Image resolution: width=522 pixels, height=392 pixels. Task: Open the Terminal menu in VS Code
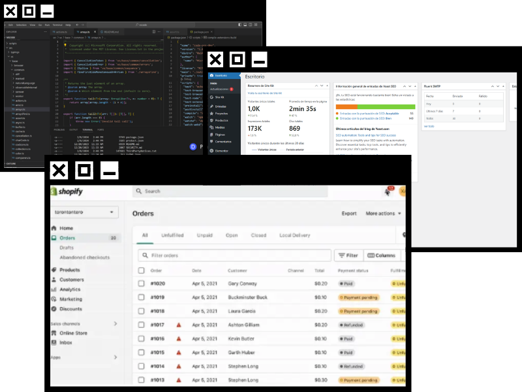pyautogui.click(x=57, y=25)
